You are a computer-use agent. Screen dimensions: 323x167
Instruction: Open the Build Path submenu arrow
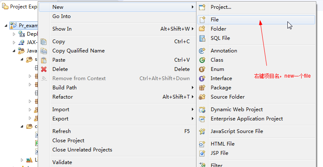coord(193,88)
